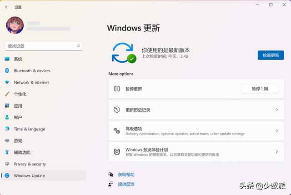The image size is (291, 195).
Task: Click the 游戏 controller icon
Action: pyautogui.click(x=7, y=140)
